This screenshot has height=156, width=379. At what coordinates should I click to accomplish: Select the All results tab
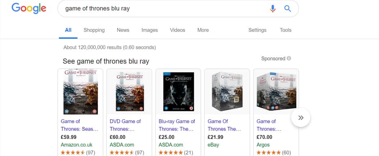[68, 30]
